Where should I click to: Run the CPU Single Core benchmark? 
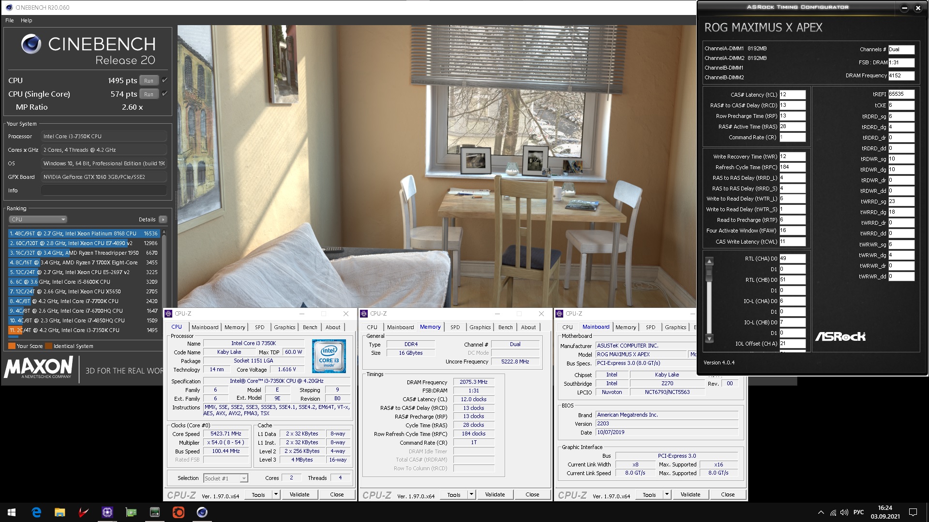pos(149,94)
